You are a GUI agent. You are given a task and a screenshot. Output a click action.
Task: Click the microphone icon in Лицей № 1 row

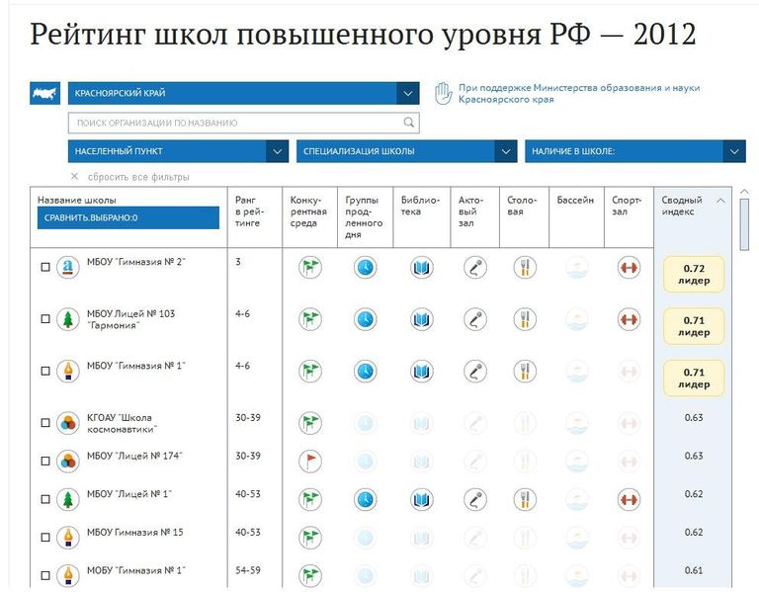[x=474, y=499]
